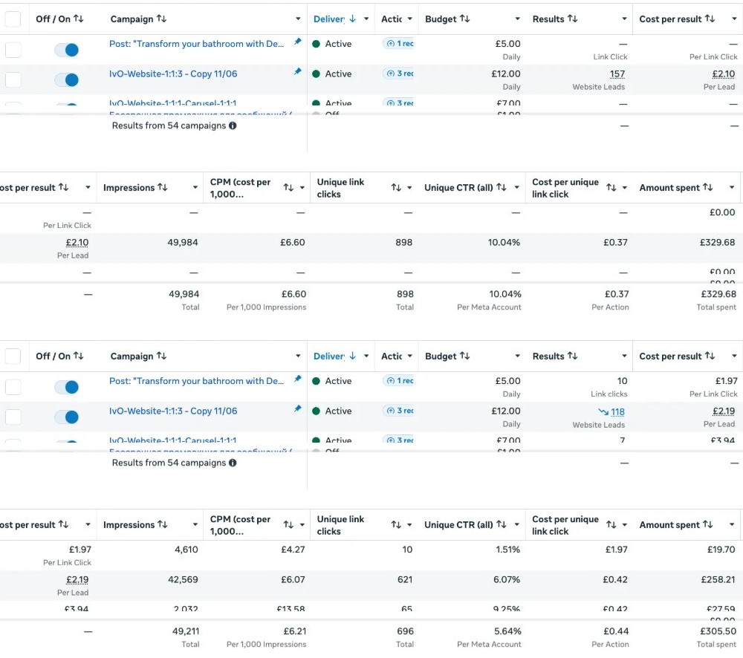Open Unique CTR (all) dropdown in lower metrics table
This screenshot has height=658, width=743.
(517, 525)
